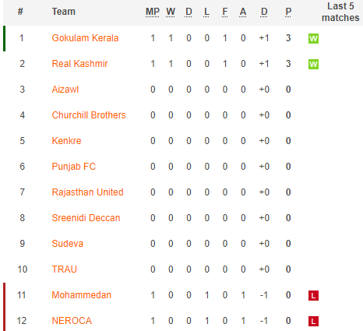Image resolution: width=363 pixels, height=331 pixels.
Task: Open the Sudeva team link
Action: coord(68,244)
